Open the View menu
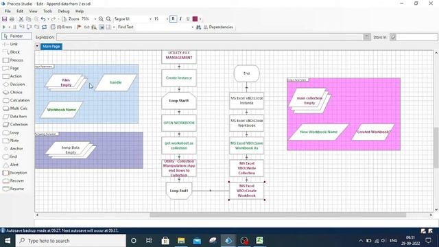439x247 pixels. coord(33,11)
